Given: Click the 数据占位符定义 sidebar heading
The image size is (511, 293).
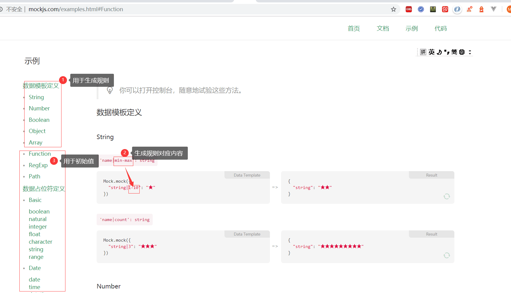Looking at the screenshot, I should click(x=44, y=189).
